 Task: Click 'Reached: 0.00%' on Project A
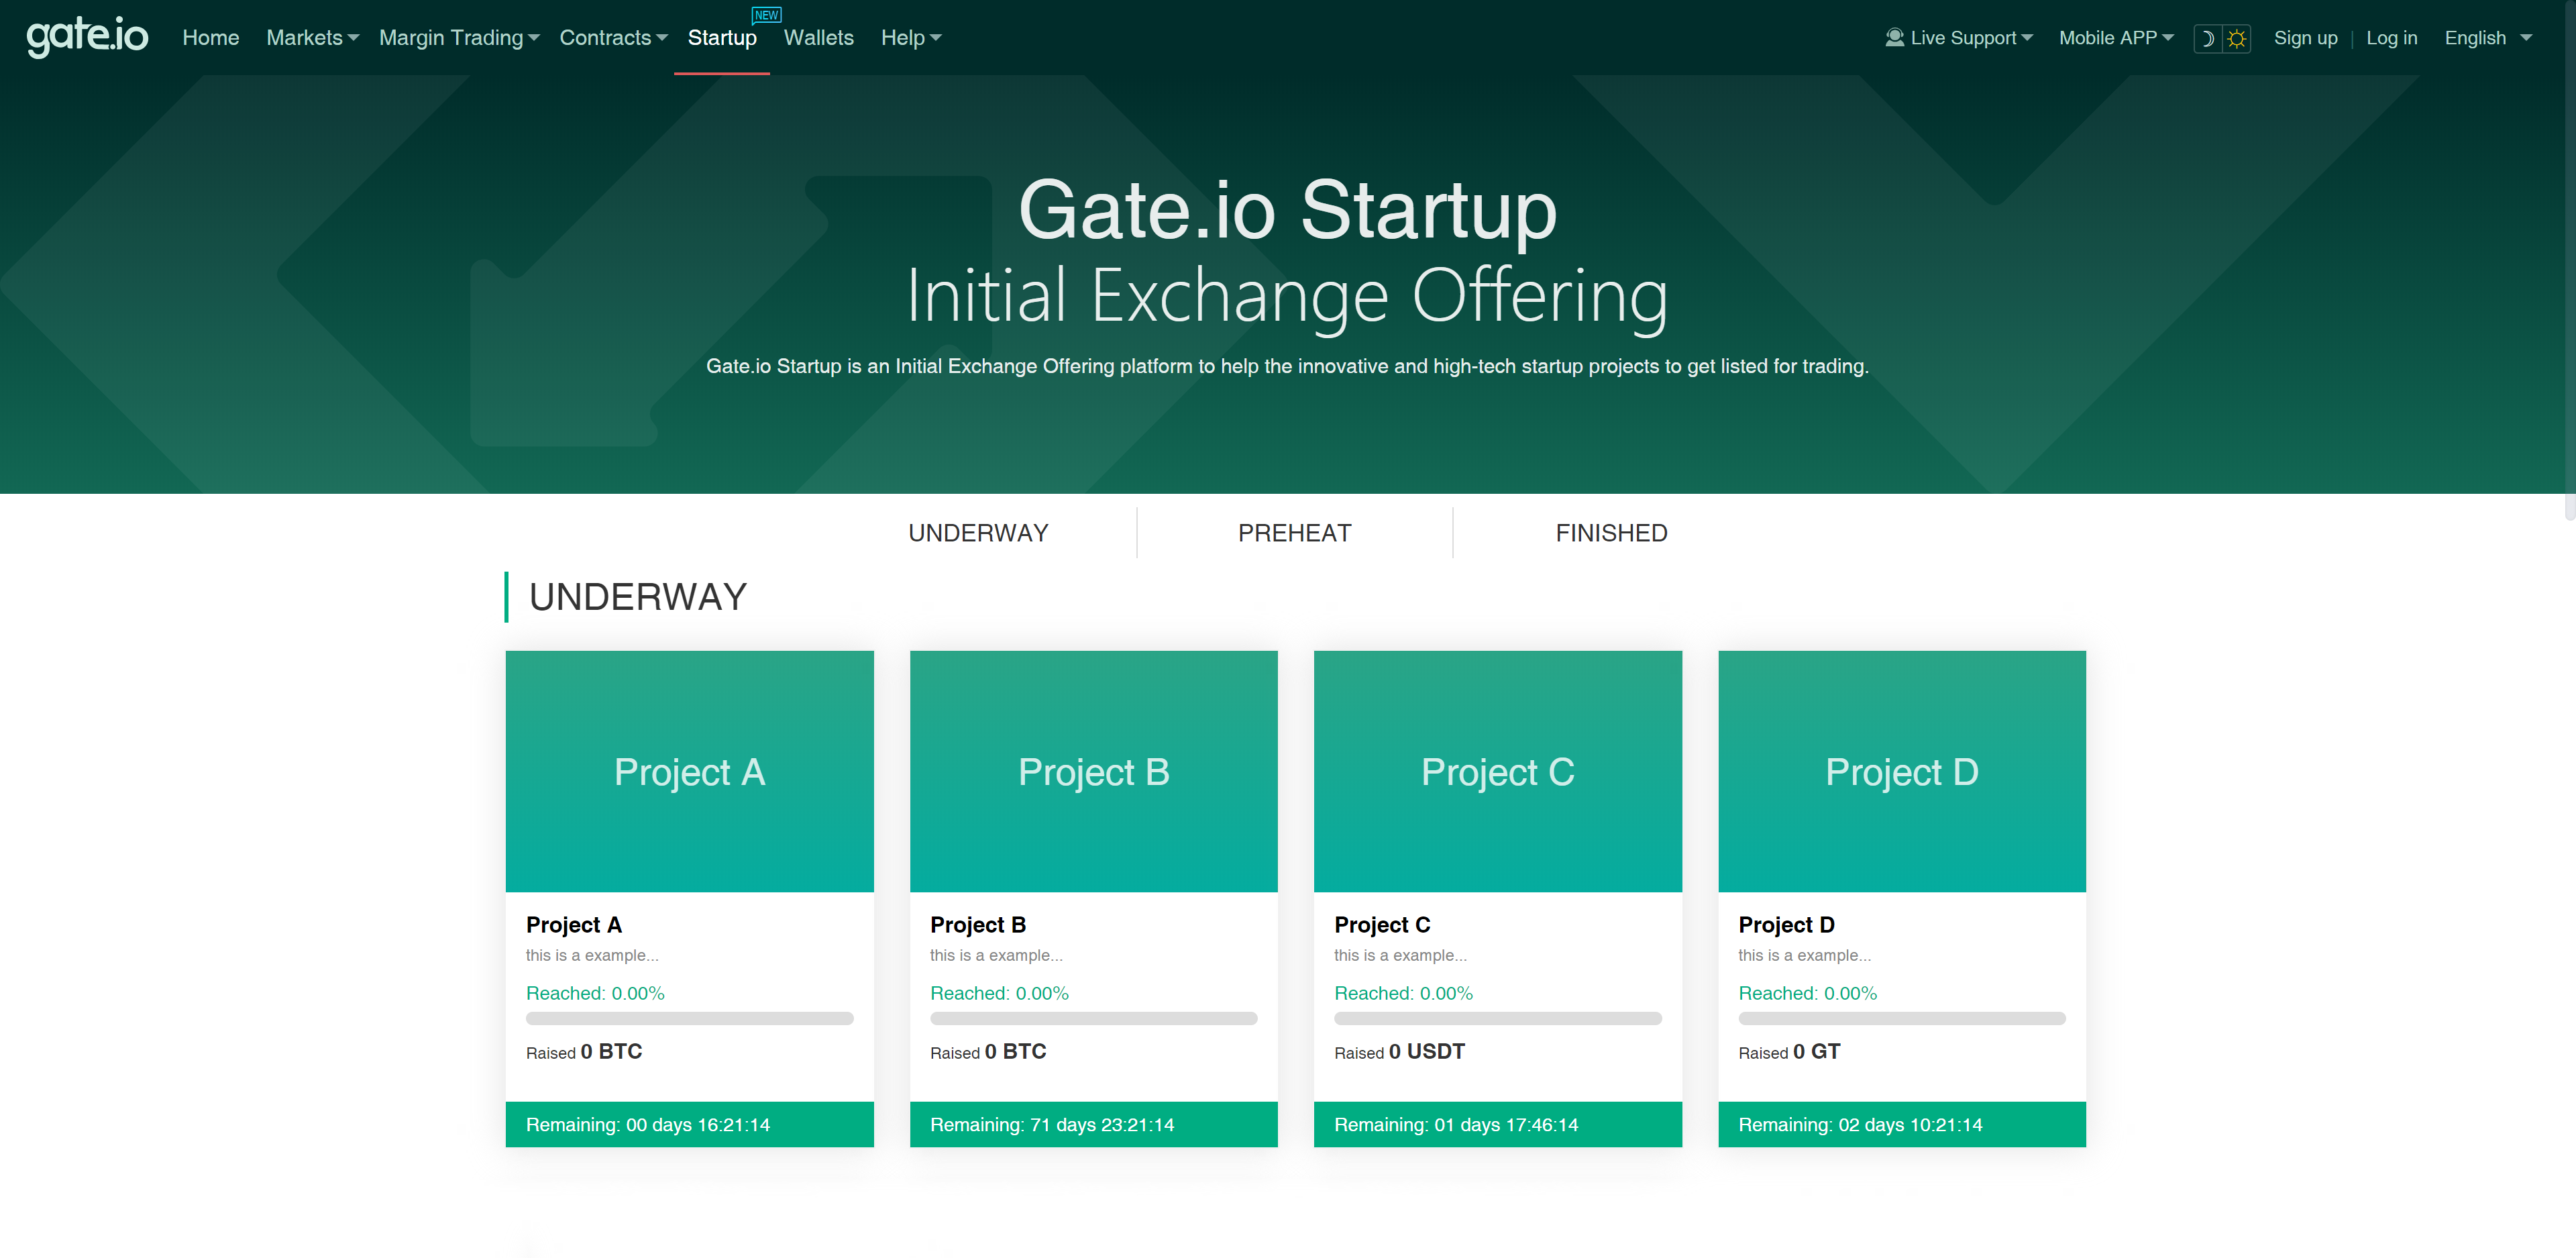point(595,993)
